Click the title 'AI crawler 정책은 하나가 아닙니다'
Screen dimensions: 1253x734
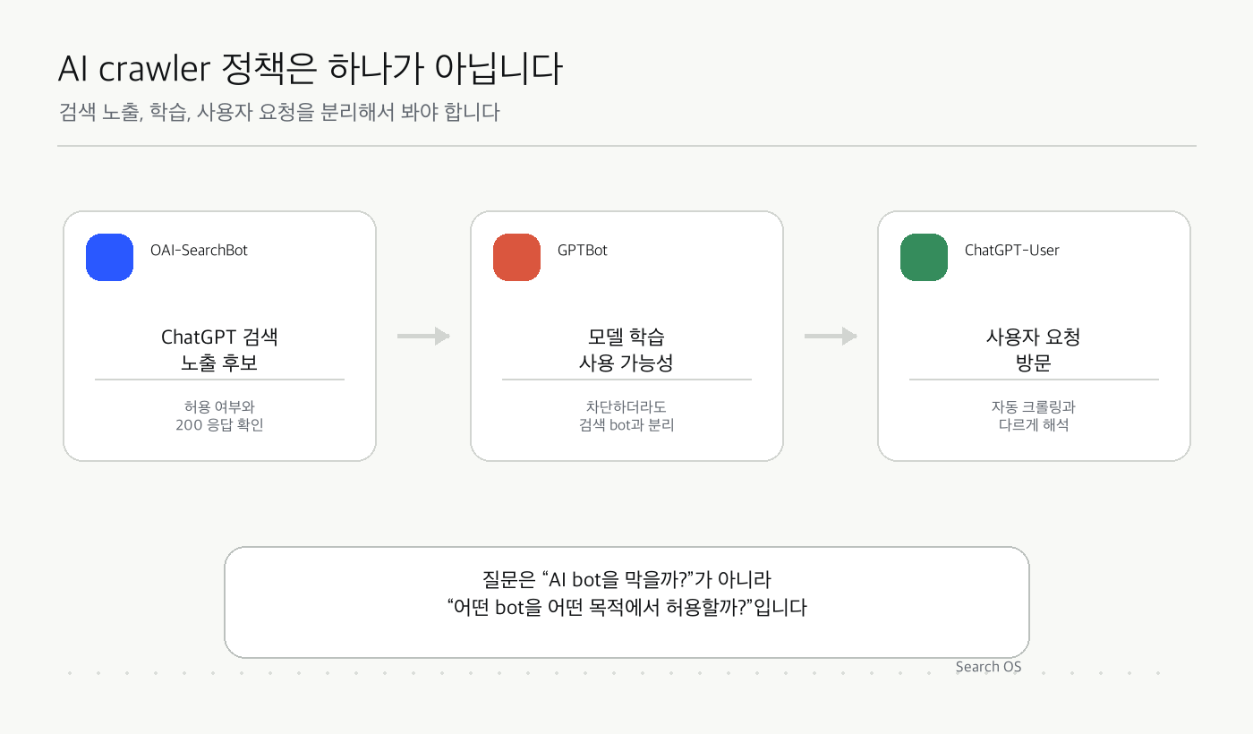coord(311,69)
